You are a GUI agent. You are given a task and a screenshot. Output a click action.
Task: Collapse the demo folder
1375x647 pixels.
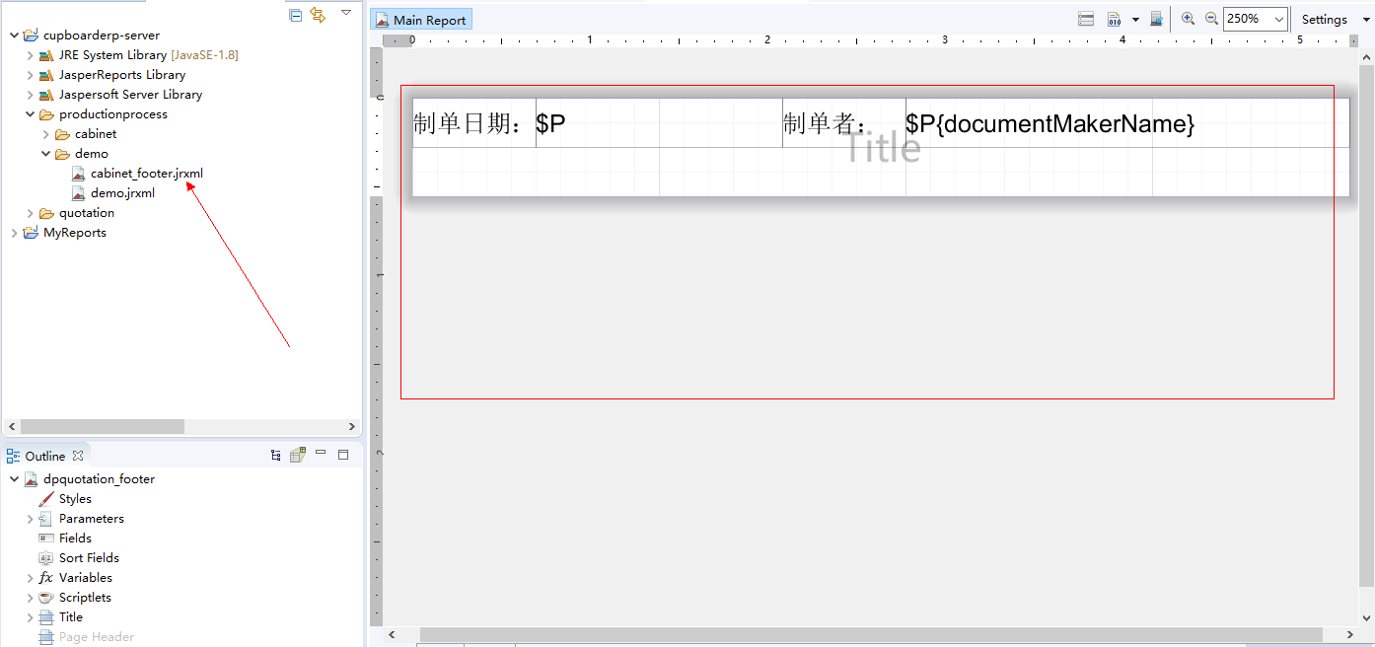point(45,154)
